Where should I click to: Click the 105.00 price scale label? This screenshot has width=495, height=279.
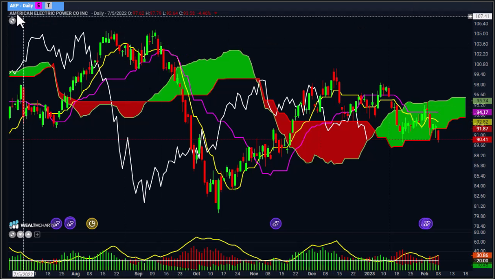(481, 34)
